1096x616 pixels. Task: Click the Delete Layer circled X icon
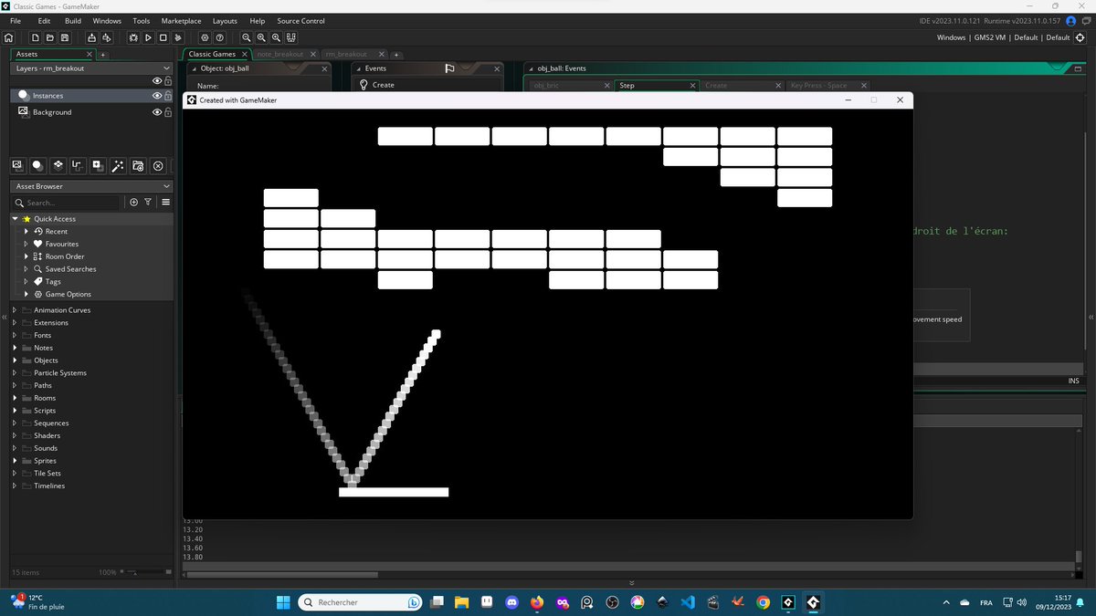tap(158, 165)
